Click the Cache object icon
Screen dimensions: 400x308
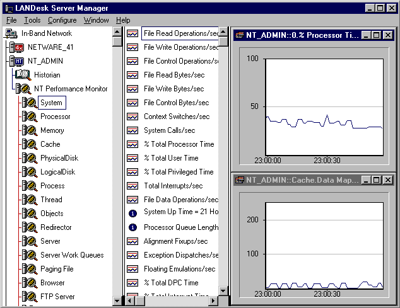click(30, 144)
